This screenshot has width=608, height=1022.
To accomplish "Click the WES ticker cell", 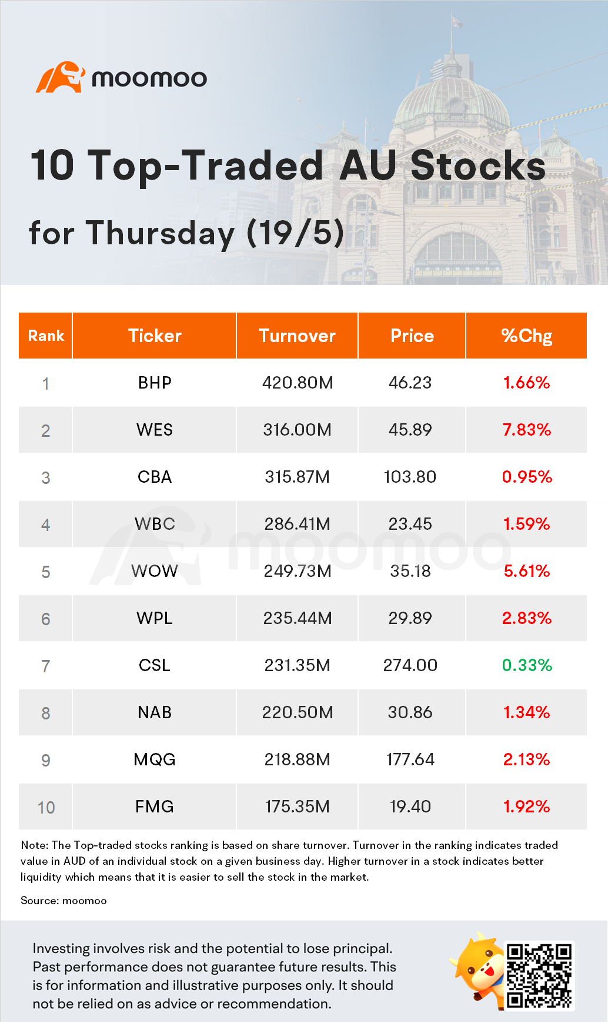I will point(155,430).
